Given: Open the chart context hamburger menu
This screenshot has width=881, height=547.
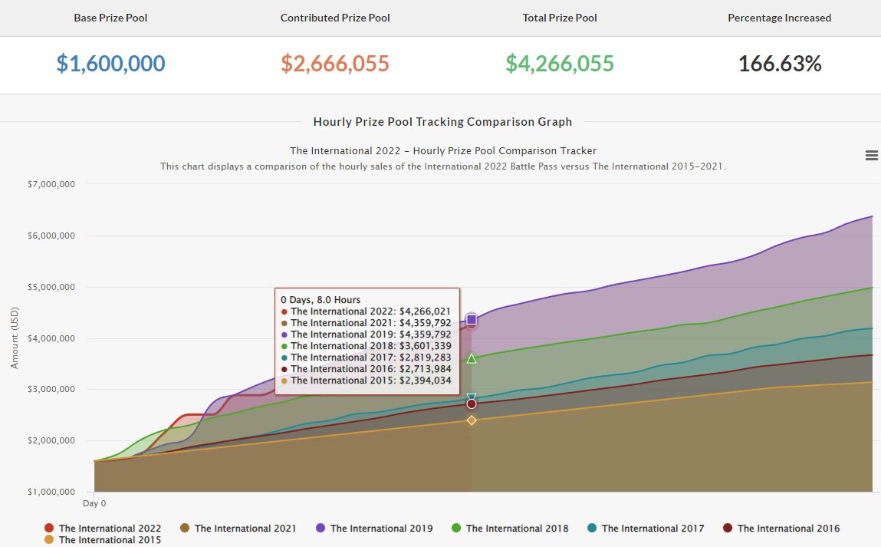Looking at the screenshot, I should [x=872, y=155].
